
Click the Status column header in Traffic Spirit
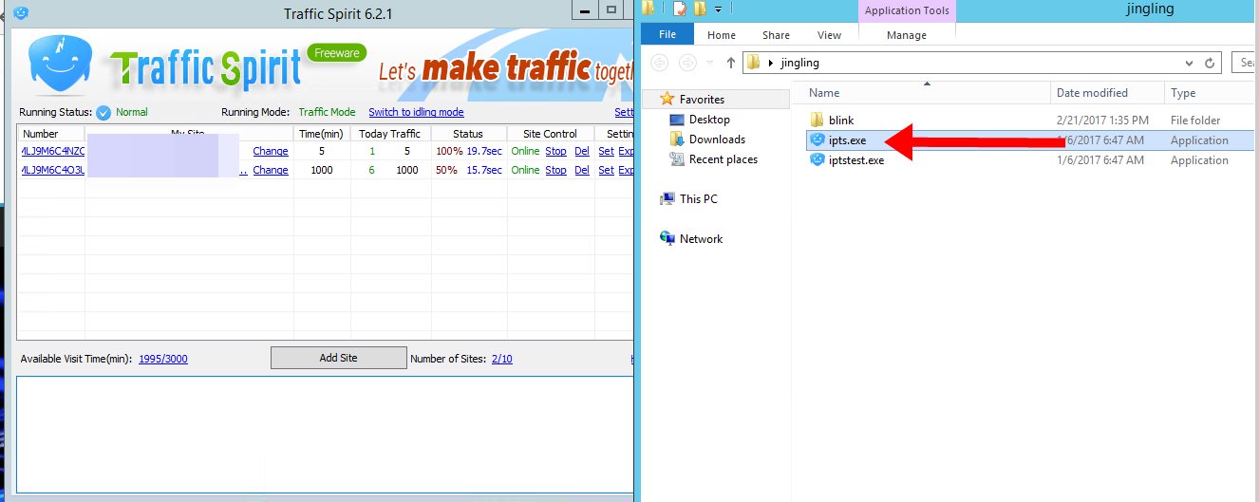pos(468,134)
